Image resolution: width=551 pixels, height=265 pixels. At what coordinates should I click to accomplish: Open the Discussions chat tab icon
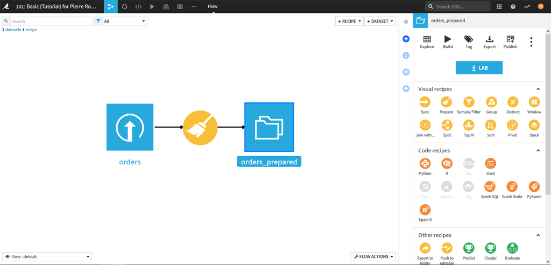click(x=406, y=89)
